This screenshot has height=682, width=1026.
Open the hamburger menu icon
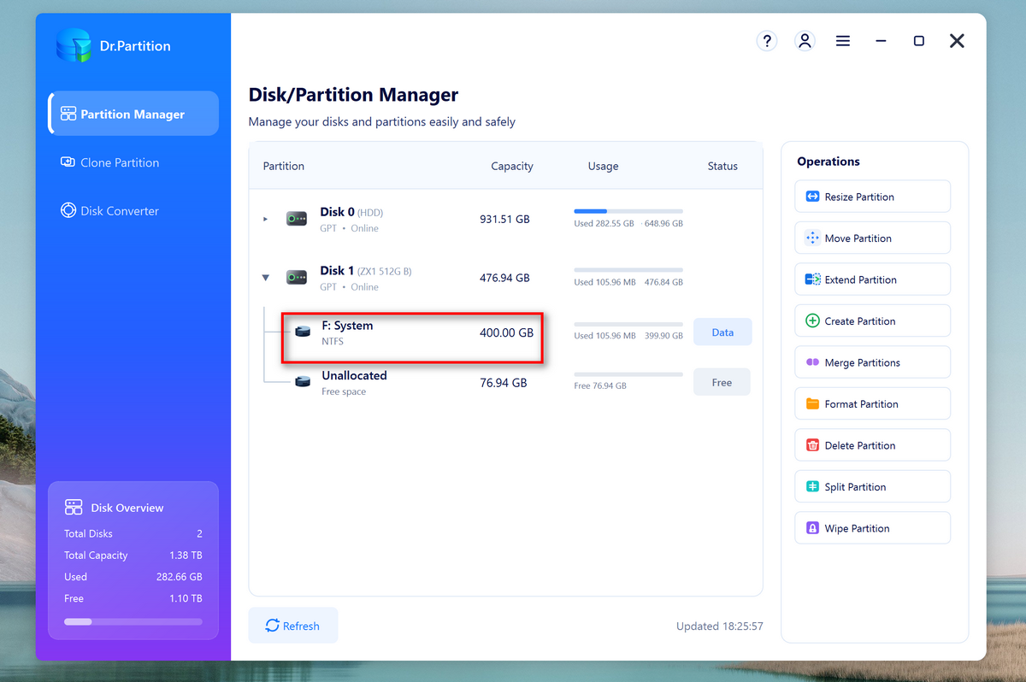point(843,40)
